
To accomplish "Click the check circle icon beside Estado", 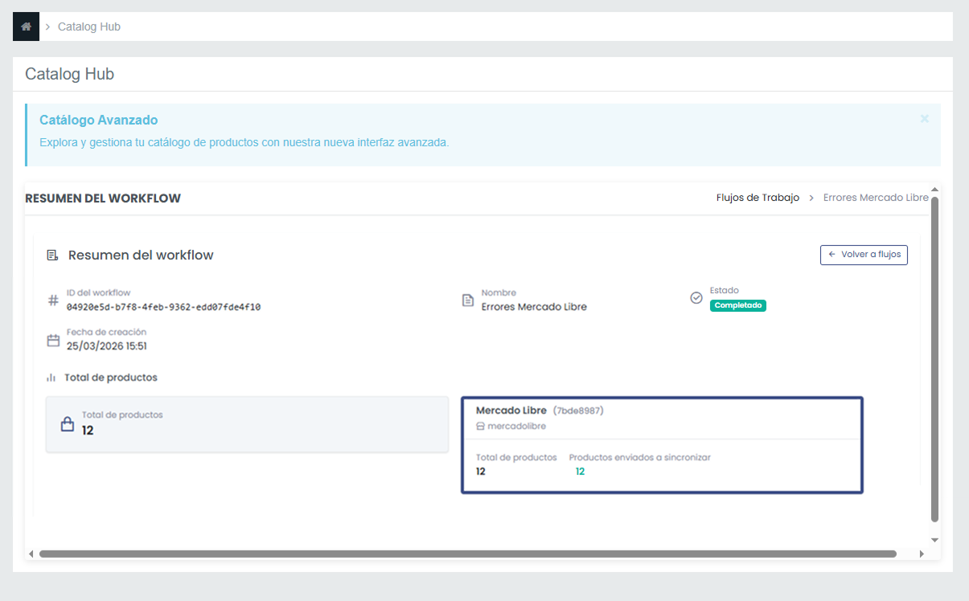I will [x=696, y=298].
